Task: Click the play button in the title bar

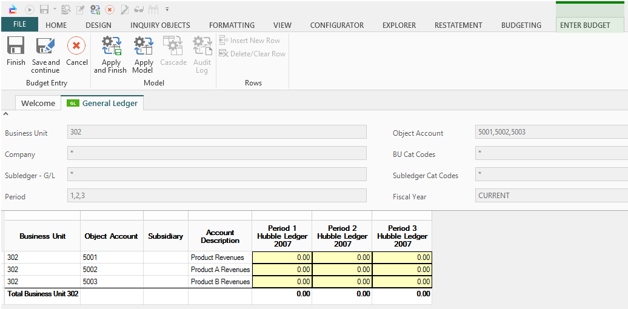Action: 29,10
